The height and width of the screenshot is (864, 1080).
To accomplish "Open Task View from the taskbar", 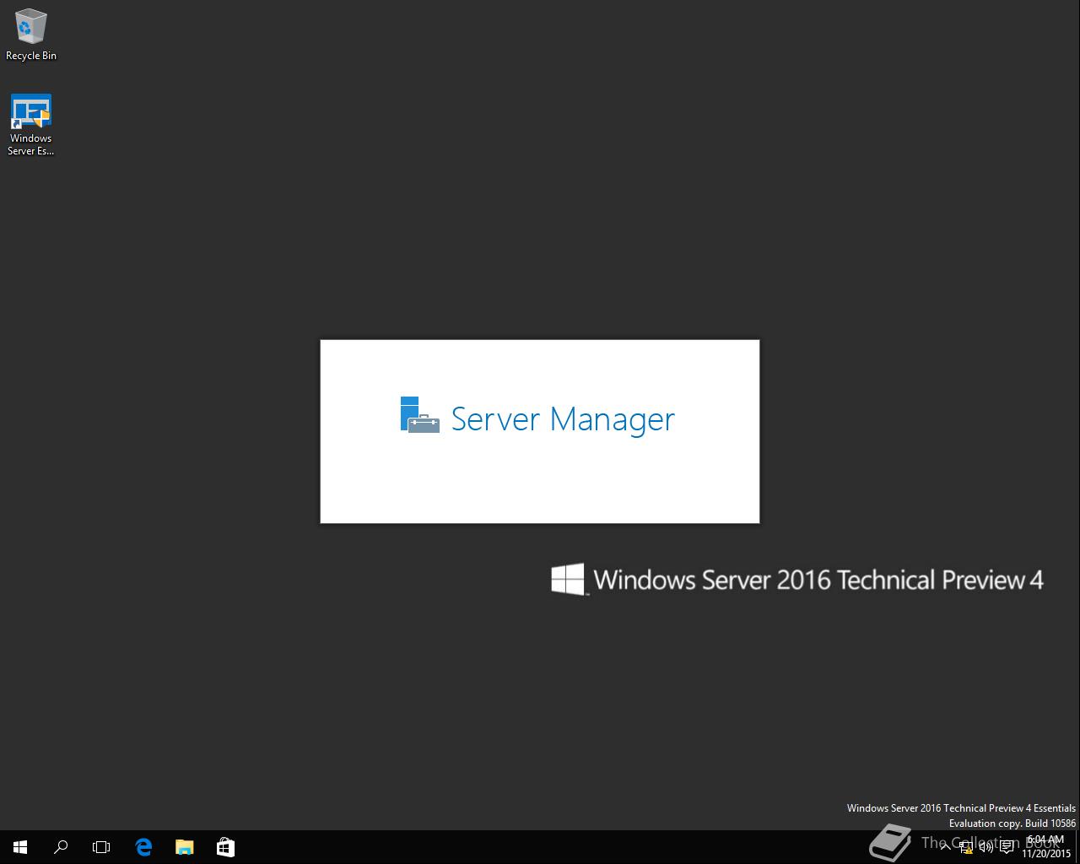I will pyautogui.click(x=101, y=847).
